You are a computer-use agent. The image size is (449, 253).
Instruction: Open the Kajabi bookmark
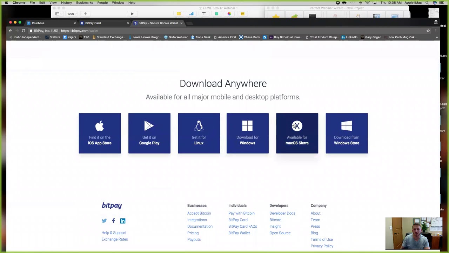[69, 37]
